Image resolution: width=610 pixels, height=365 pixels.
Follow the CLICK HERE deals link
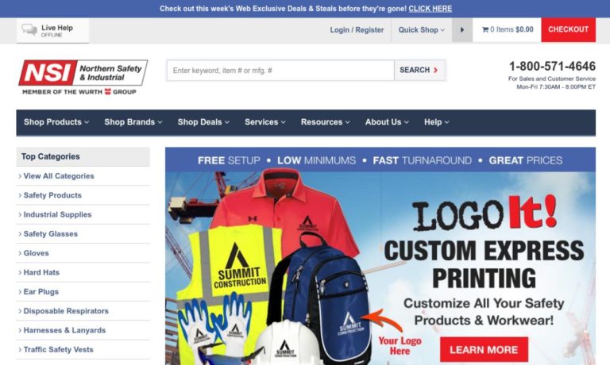click(430, 9)
